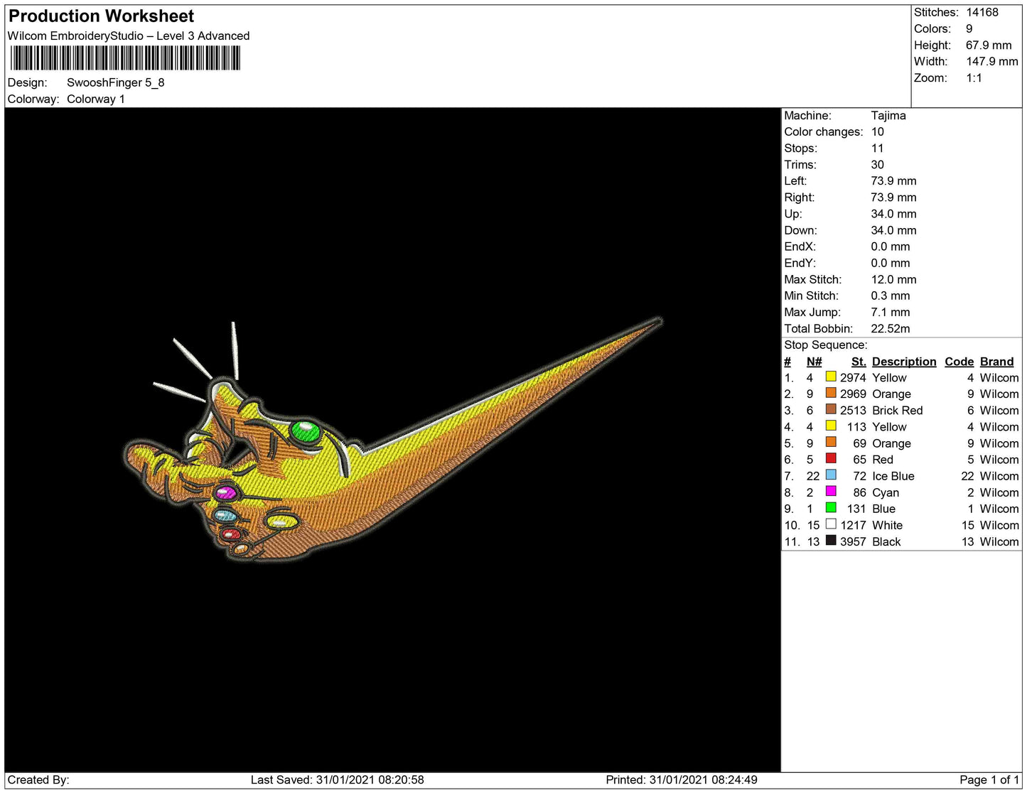Select the orange swatch beside stitch count 2969
1027x790 pixels.
point(830,393)
